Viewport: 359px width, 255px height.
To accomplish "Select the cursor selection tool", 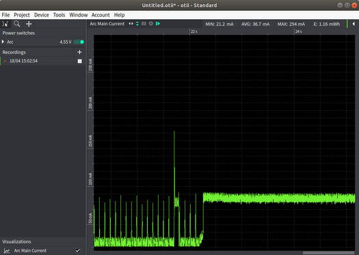I will (5, 24).
